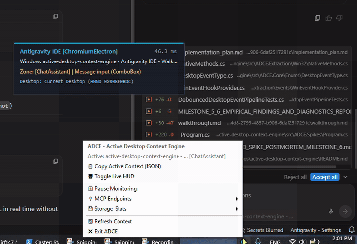This screenshot has height=244, width=357.
Task: Click the 46.3 ms latency value in HUD
Action: coord(165,51)
